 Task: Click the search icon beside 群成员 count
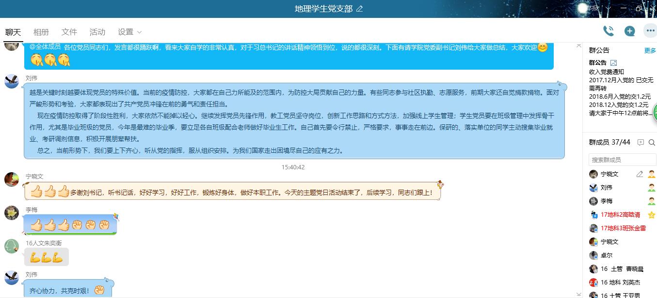click(652, 142)
